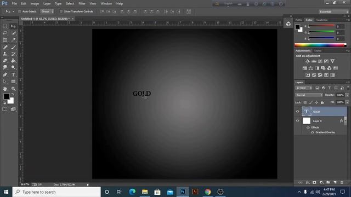Toggle lock position in Layers panel

pyautogui.click(x=316, y=102)
